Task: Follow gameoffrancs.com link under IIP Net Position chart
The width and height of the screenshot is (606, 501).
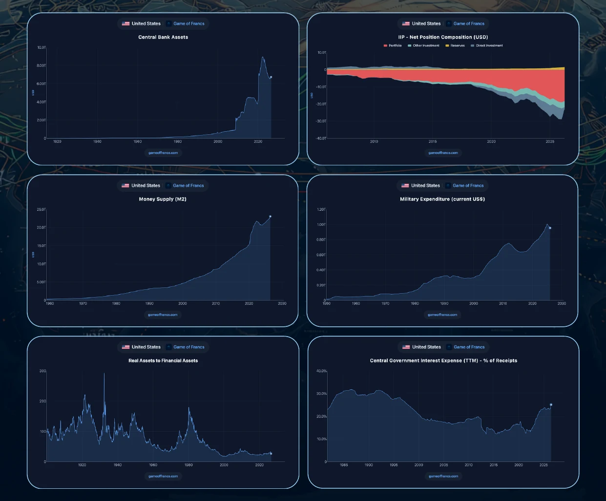Action: click(x=443, y=153)
